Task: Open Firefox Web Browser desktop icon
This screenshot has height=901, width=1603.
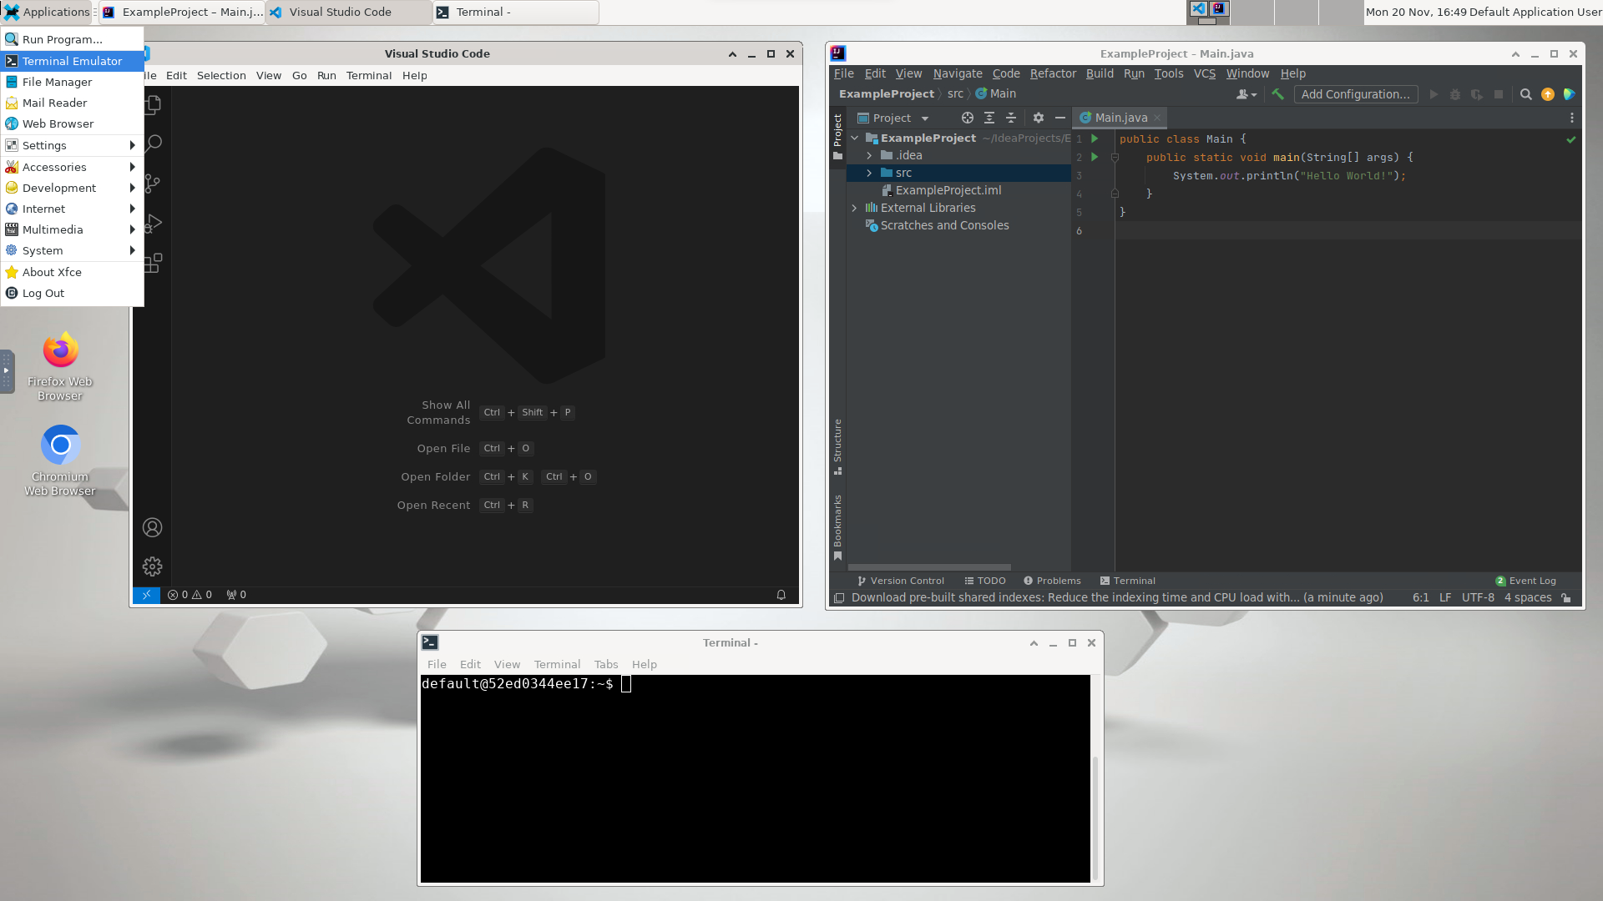Action: 60,367
